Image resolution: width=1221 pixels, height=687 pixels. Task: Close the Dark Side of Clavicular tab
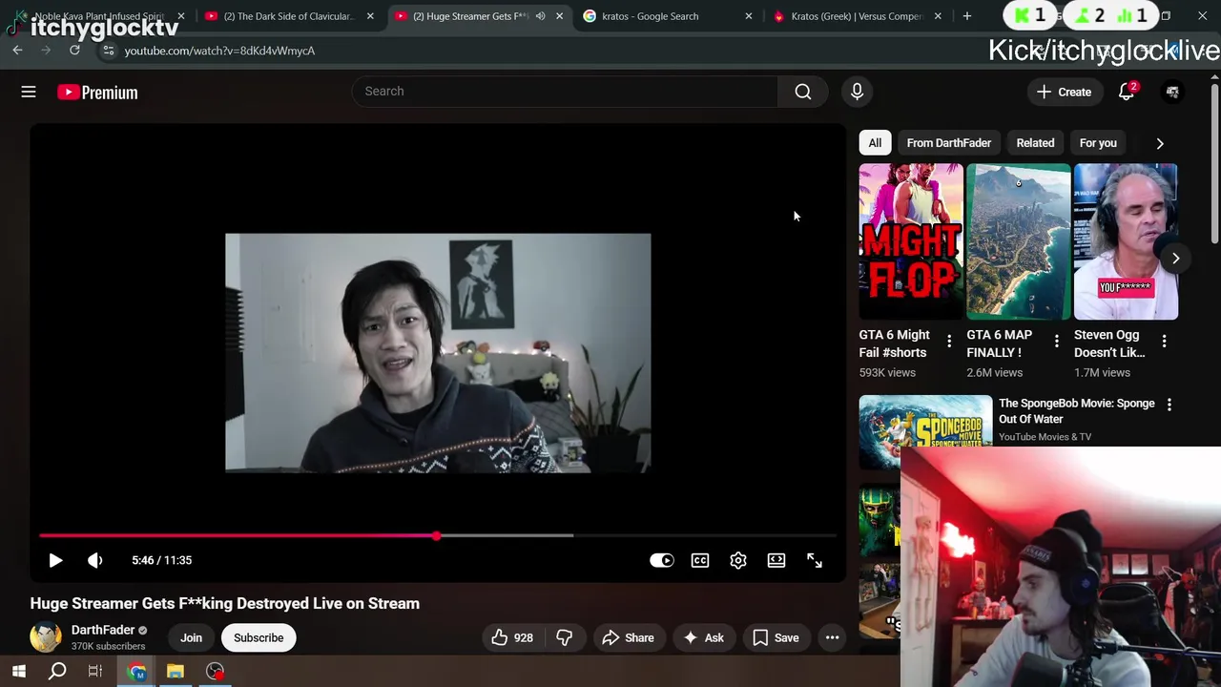tap(370, 16)
